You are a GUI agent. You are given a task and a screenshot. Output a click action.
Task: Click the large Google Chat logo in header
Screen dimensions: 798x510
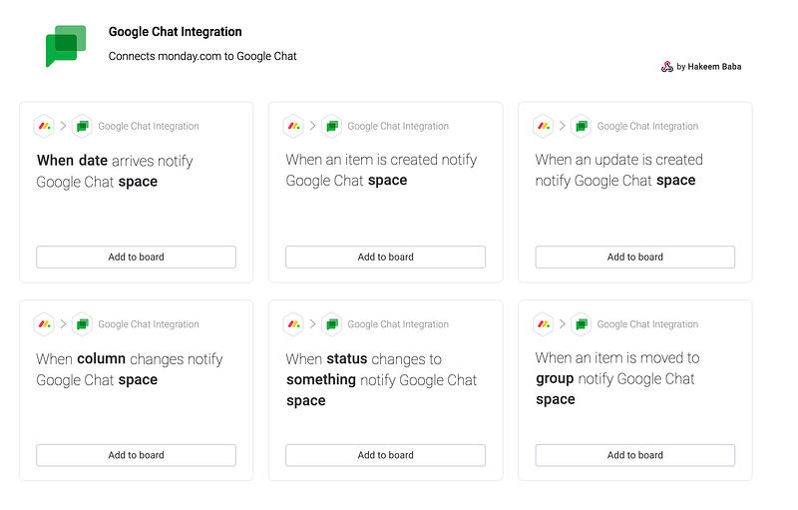pos(66,46)
